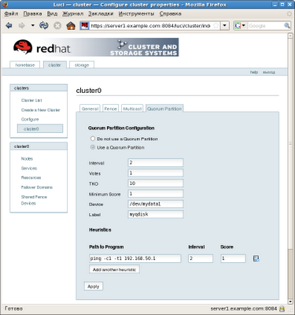The image size is (295, 315).
Task: Click the Back navigation arrow
Action: click(9, 25)
